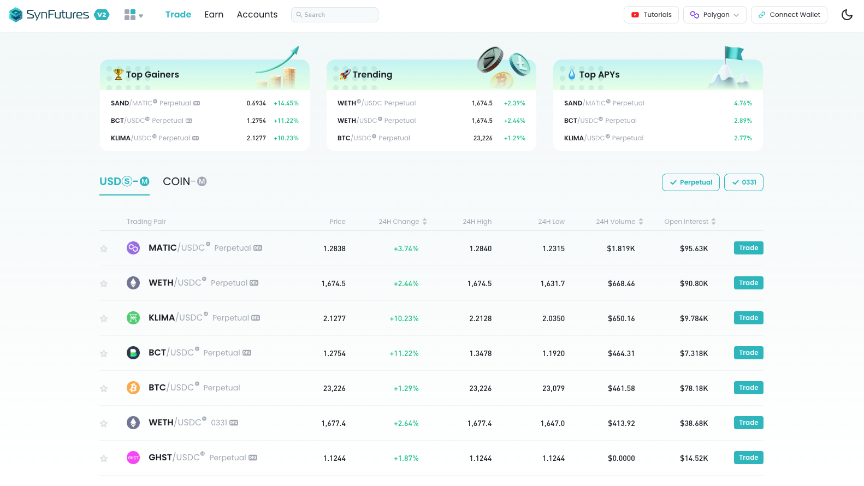
Task: Toggle the 0331 expiry filter
Action: click(743, 182)
